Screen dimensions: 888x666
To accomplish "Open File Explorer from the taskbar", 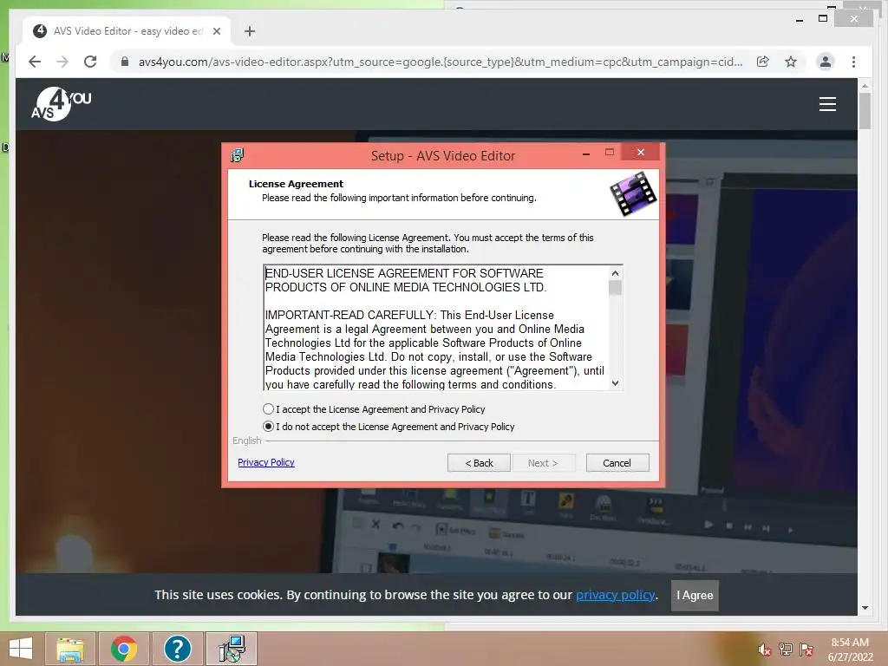I will (x=70, y=649).
